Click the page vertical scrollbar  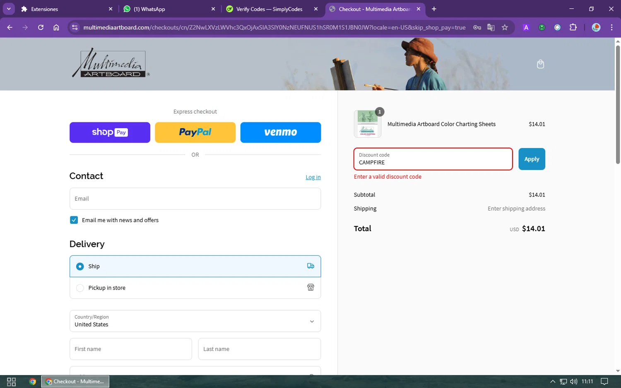point(618,105)
